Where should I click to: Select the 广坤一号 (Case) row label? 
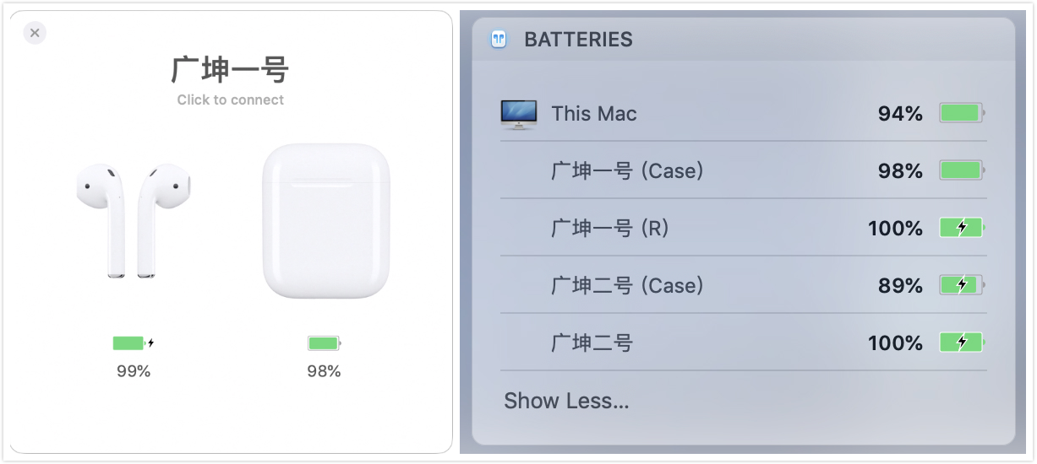[x=627, y=171]
